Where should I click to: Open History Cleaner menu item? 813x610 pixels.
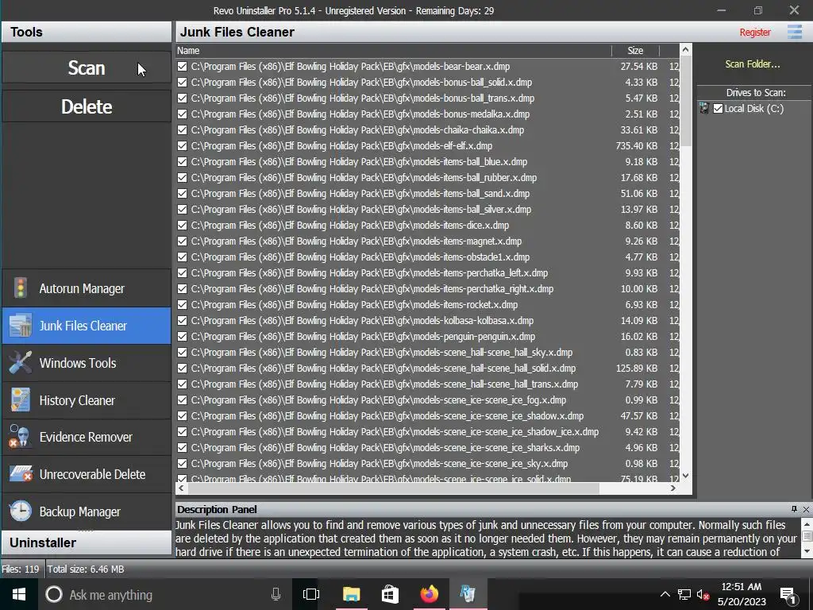87,400
